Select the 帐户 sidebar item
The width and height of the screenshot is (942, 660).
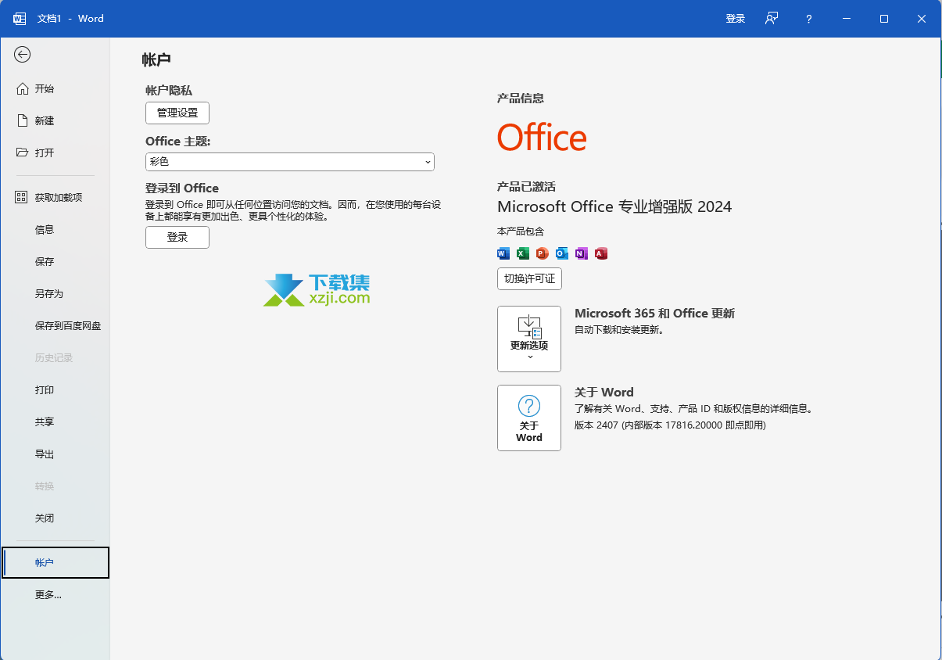point(56,563)
